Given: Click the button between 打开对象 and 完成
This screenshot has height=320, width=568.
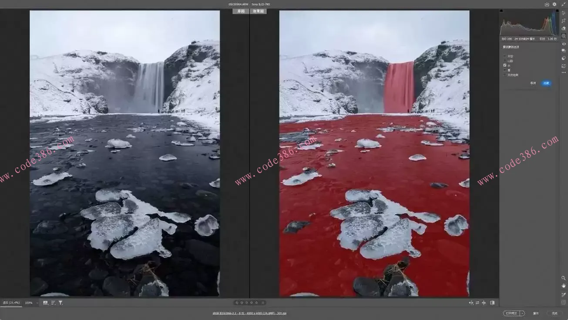Looking at the screenshot, I should pos(536,313).
